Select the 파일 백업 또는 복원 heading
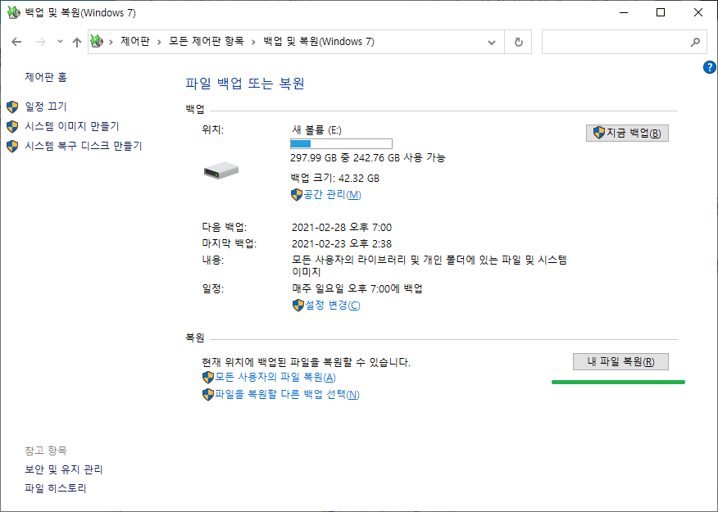Viewport: 718px width, 512px height. click(x=245, y=84)
